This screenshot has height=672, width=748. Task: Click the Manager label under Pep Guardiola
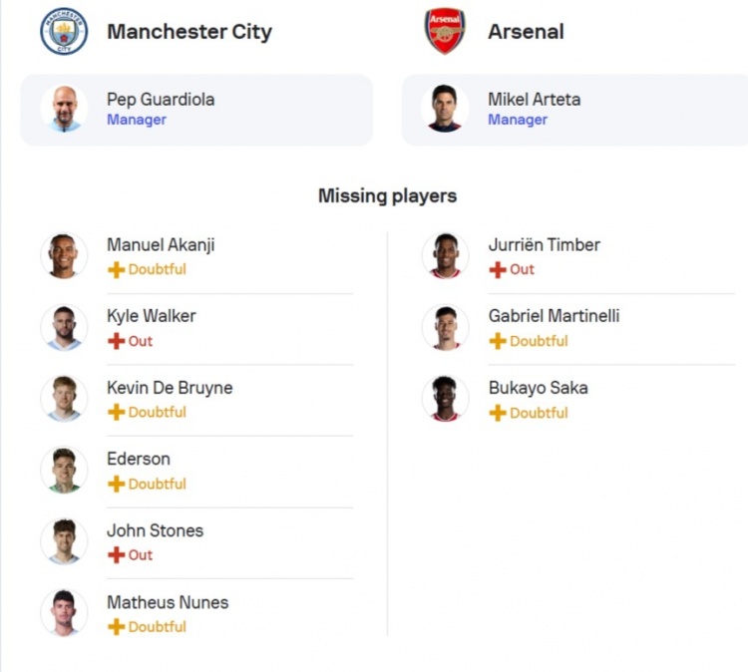pos(137,120)
